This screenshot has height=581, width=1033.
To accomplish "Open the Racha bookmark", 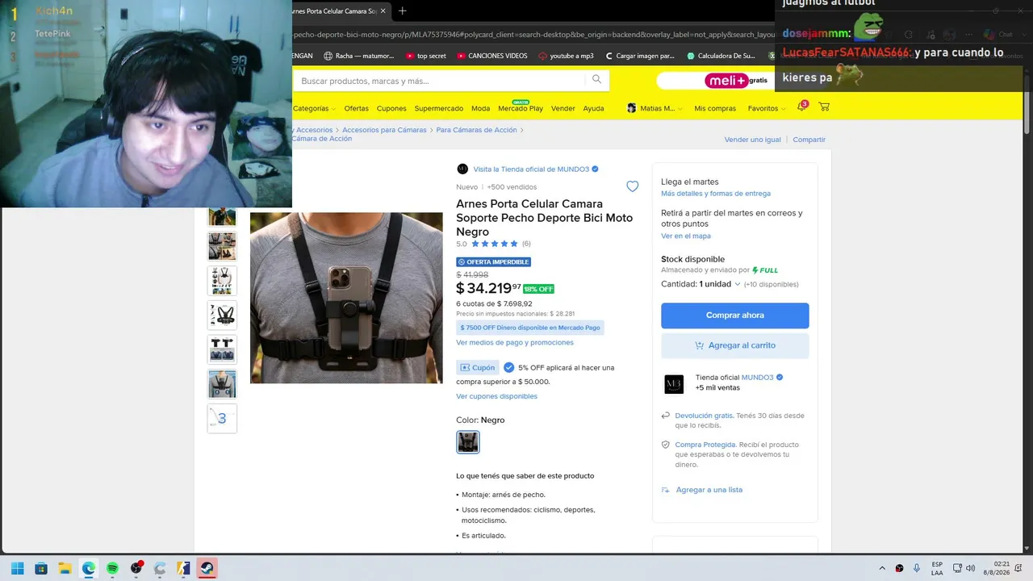I will pyautogui.click(x=358, y=56).
